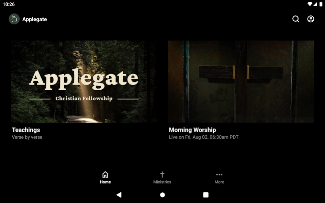Tap the Applegate header title text
This screenshot has height=203, width=325.
click(x=35, y=19)
